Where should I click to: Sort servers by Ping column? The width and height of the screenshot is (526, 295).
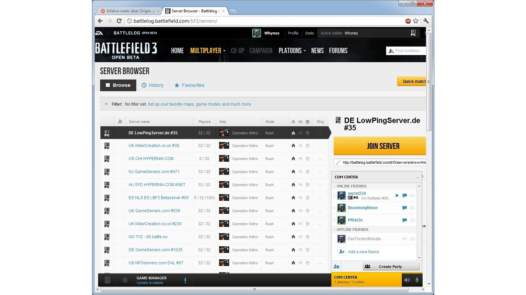(x=320, y=122)
